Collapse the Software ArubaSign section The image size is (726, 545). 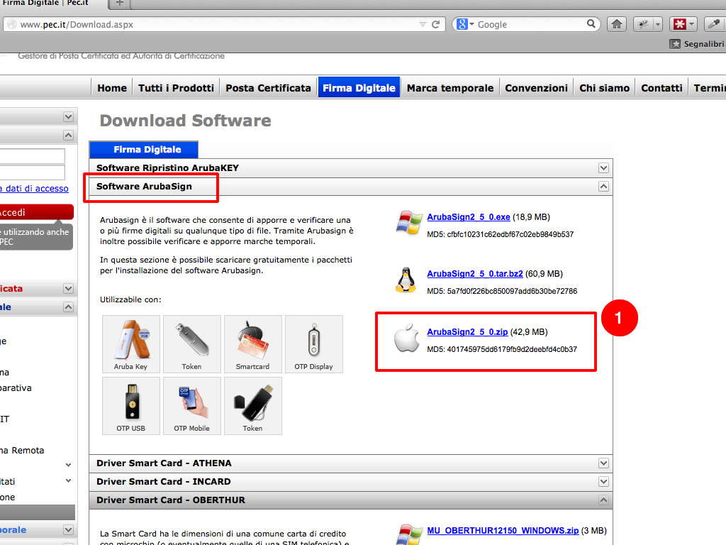(x=603, y=187)
